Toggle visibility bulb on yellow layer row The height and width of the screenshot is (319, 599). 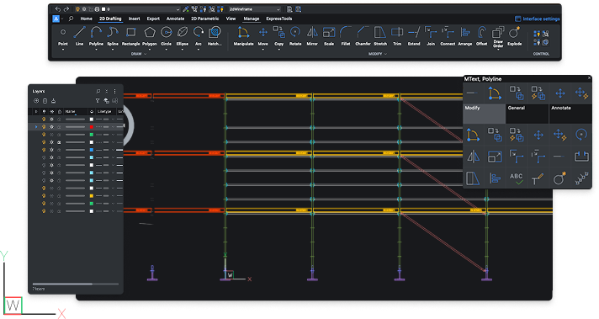[x=44, y=195]
